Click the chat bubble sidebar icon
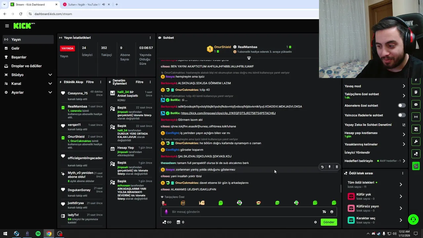The image size is (423, 238). (416, 104)
